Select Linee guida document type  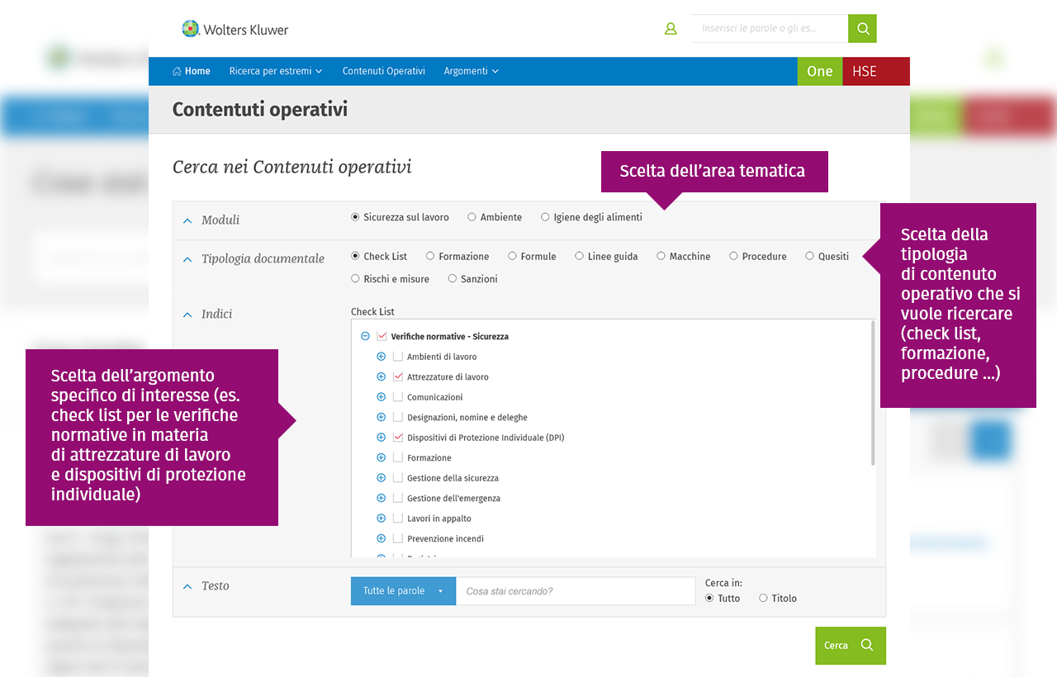tap(580, 256)
